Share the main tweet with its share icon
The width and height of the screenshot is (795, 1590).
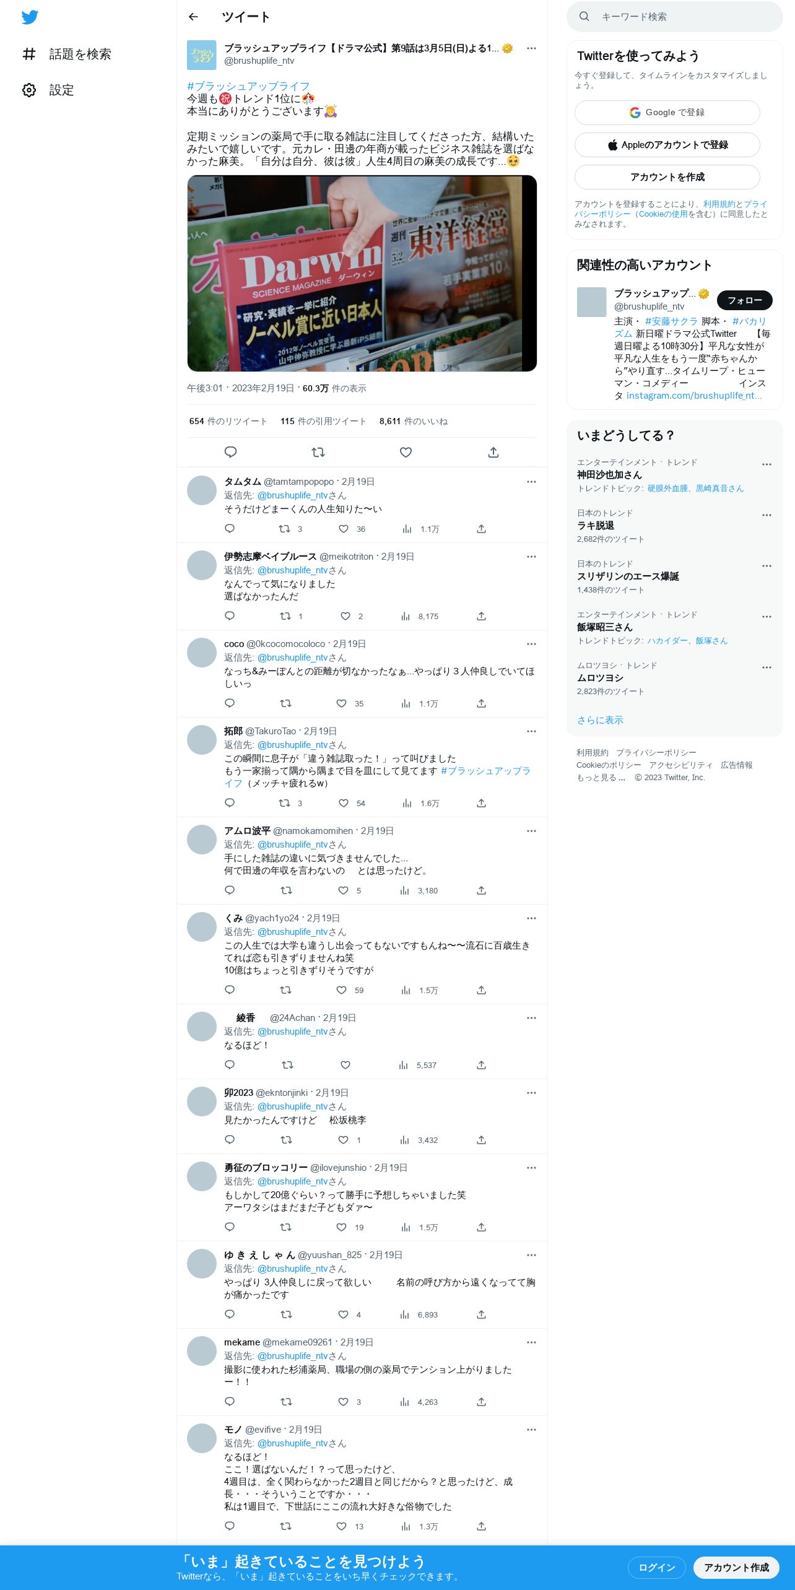pyautogui.click(x=493, y=453)
